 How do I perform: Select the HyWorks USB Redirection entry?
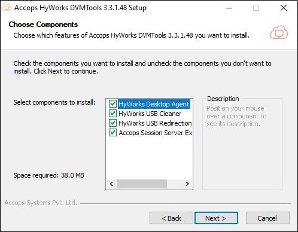(x=155, y=123)
